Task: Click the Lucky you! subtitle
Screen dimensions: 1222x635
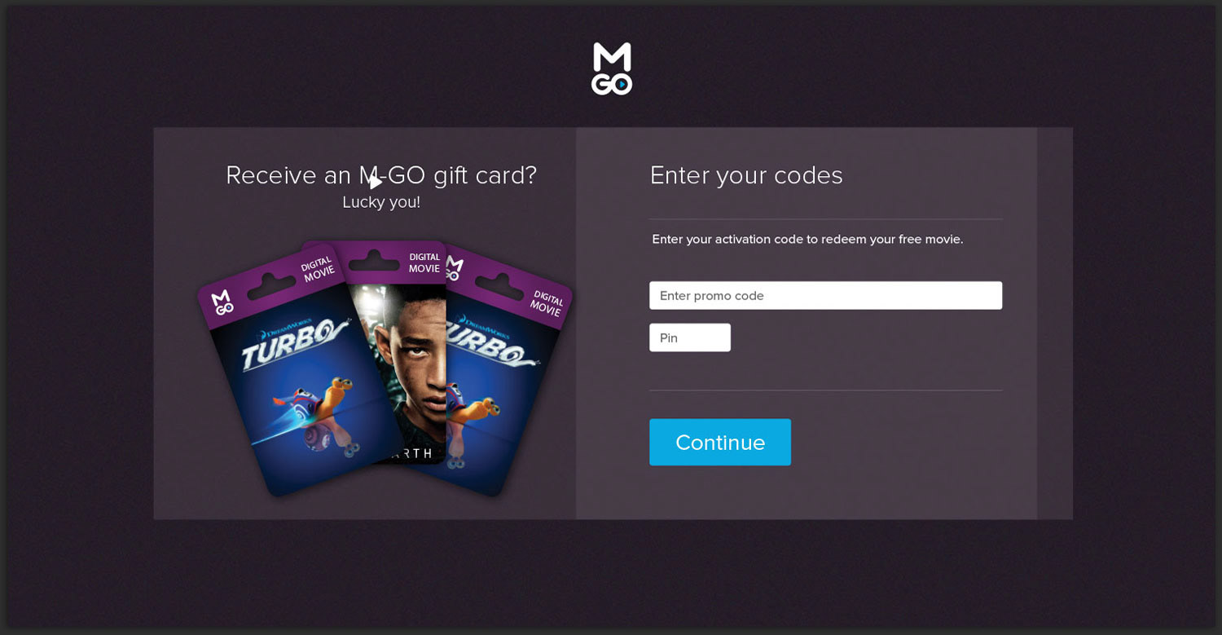Action: (381, 202)
